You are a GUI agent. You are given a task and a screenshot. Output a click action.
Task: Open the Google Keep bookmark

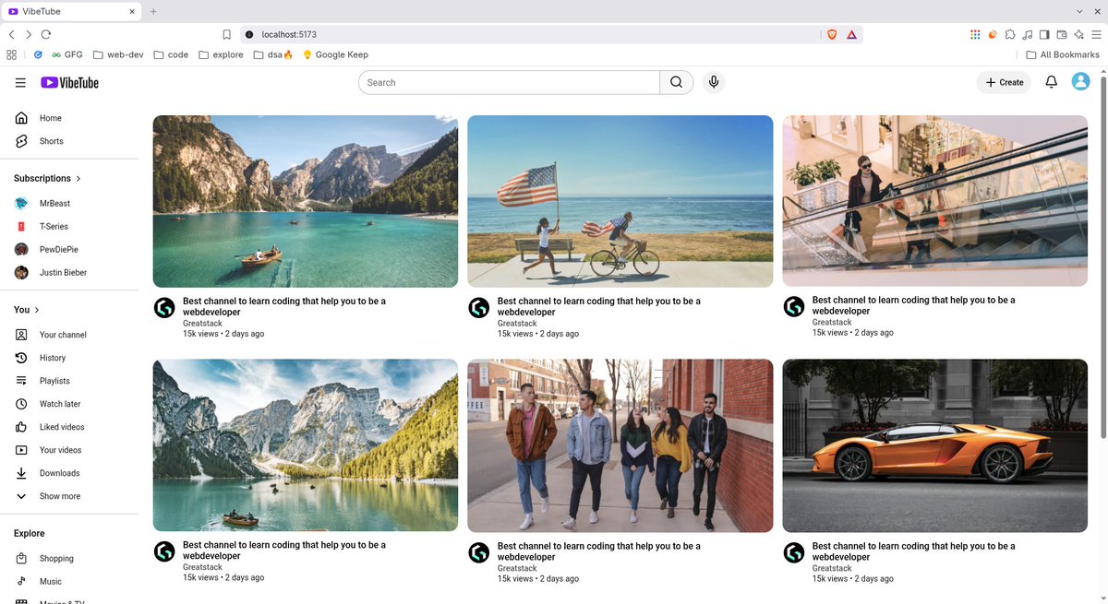coord(335,54)
